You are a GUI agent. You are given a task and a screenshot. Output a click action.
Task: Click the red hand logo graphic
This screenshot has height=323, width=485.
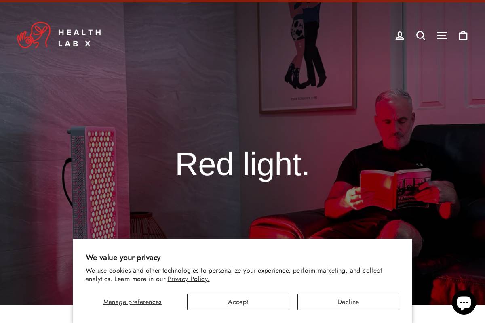(34, 35)
